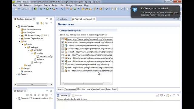Click the debug server icon in Servers panel
The image size is (194, 109).
click(x=31, y=95)
